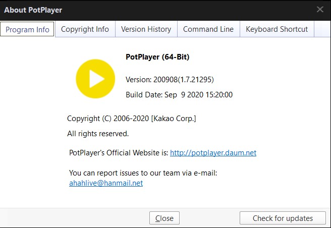Click the Check for updates button
Viewport: 331px width, 228px height.
pos(283,218)
